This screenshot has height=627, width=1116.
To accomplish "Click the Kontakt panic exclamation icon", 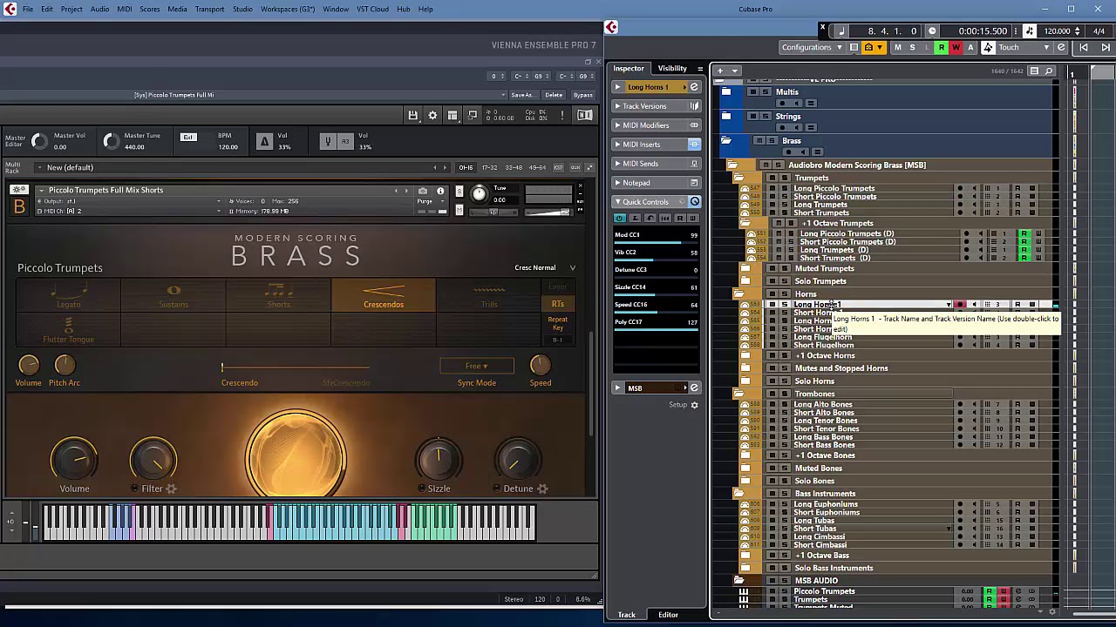I will (562, 115).
